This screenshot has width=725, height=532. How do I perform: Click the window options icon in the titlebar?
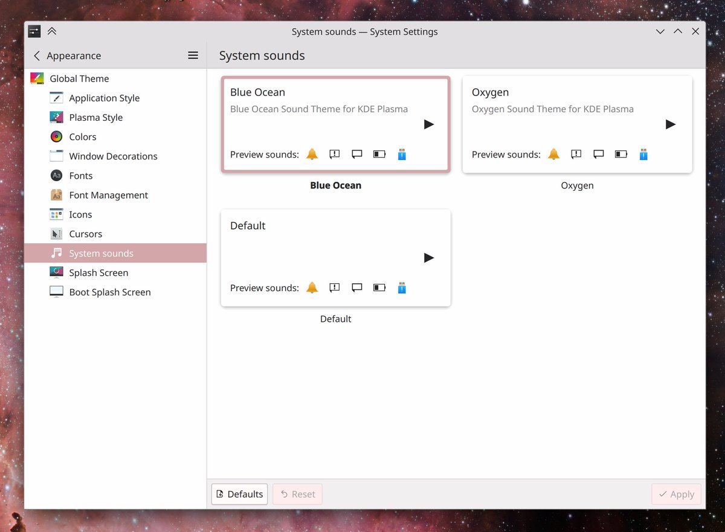33,31
